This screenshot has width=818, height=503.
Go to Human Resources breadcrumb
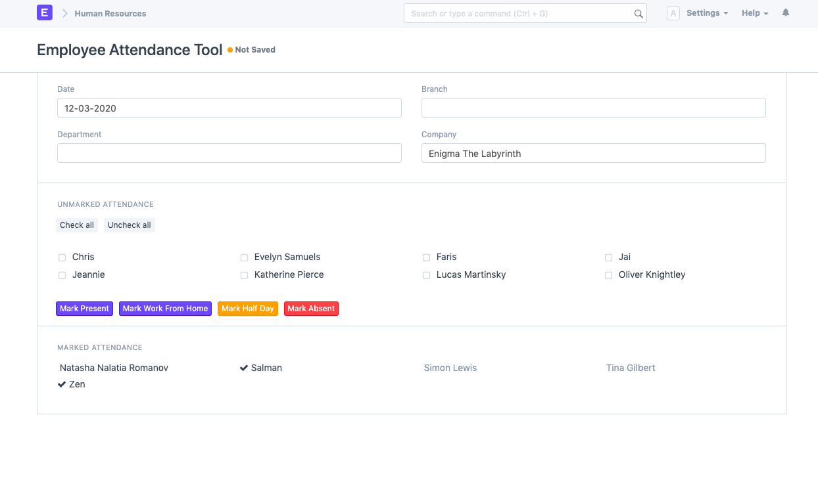point(110,13)
